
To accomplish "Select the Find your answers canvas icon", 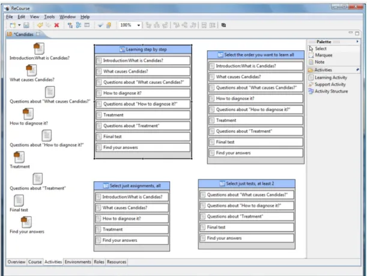I will pyautogui.click(x=26, y=222).
